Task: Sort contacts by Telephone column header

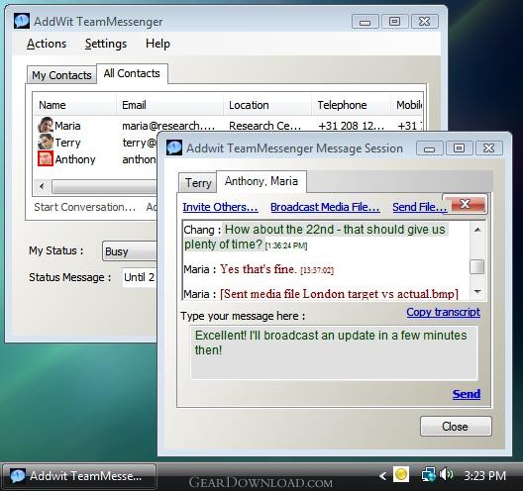Action: (352, 105)
